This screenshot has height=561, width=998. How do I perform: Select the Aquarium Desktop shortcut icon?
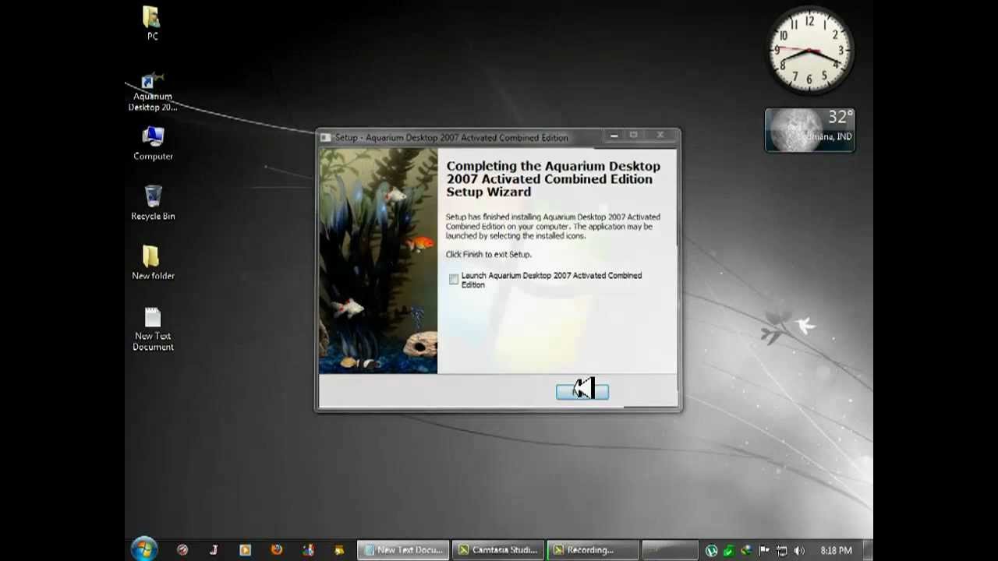(152, 93)
